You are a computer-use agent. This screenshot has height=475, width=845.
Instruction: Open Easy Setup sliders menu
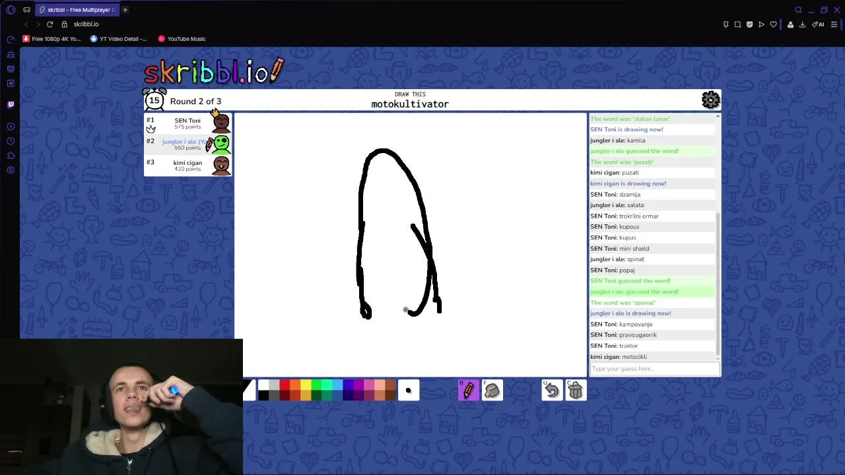tap(834, 24)
